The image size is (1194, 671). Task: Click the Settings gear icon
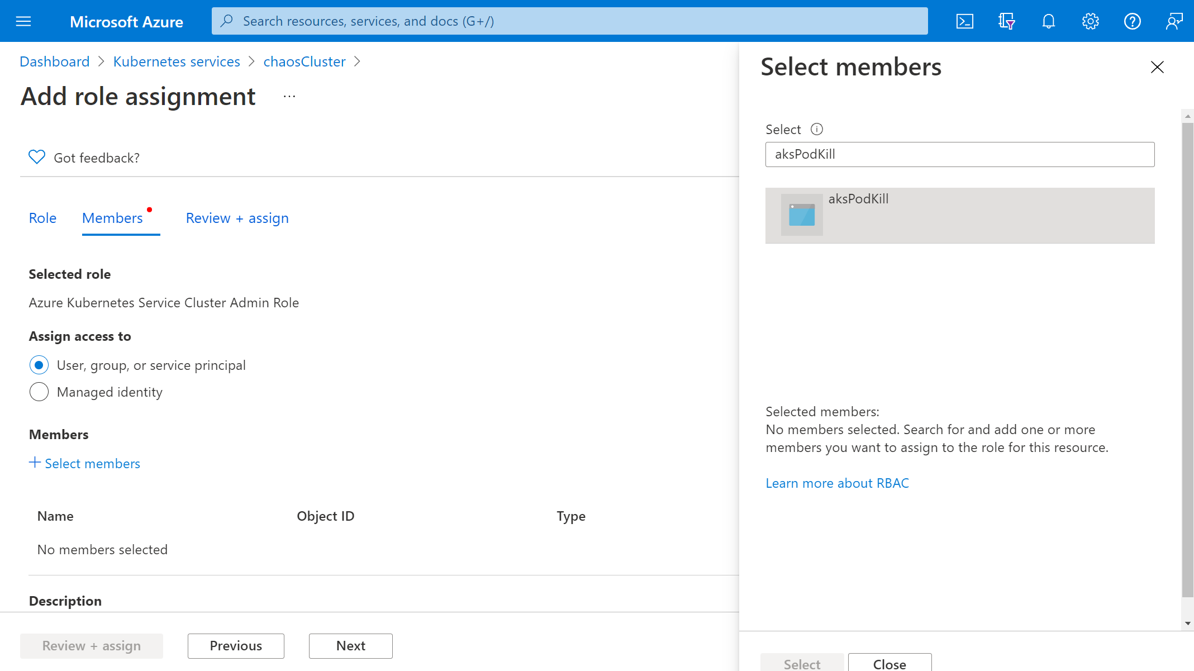1091,21
